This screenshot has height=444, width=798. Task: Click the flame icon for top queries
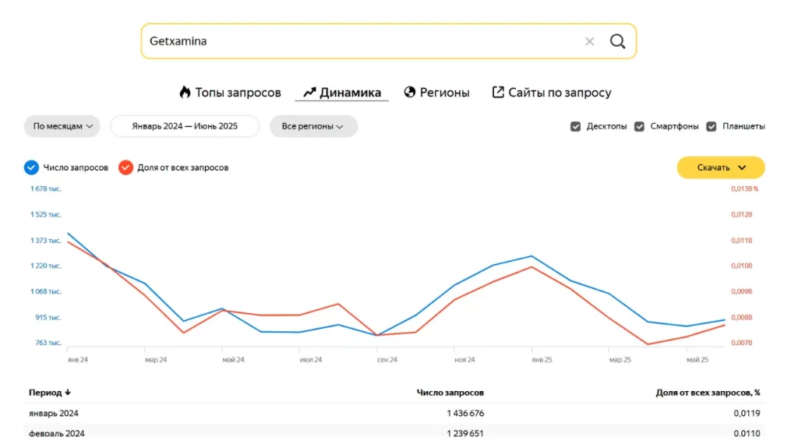(185, 92)
